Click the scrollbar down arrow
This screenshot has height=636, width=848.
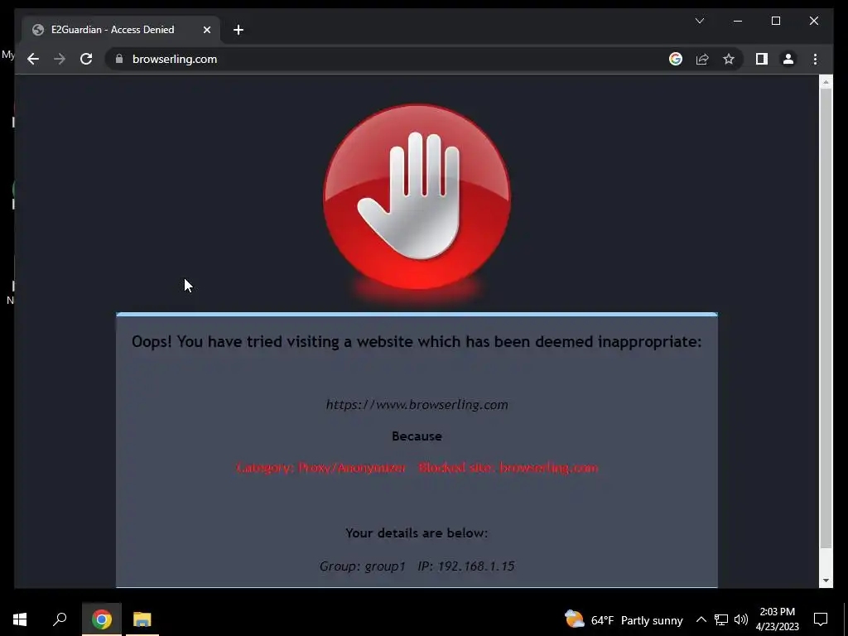tap(826, 581)
